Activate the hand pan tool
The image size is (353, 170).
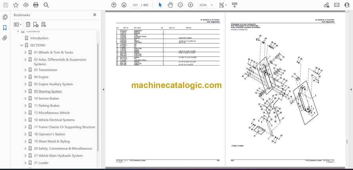click(171, 5)
